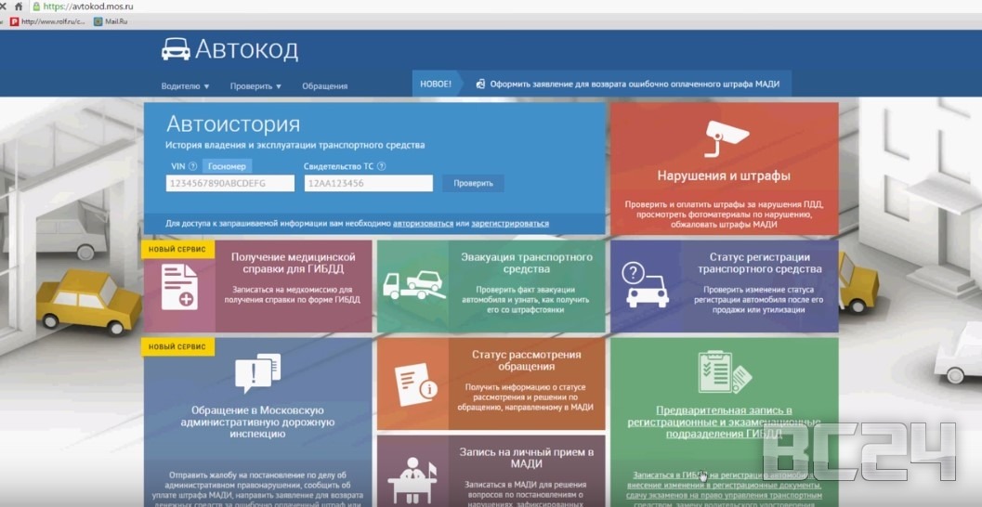The image size is (982, 507).
Task: Expand the Водителю dropdown menu
Action: 185,86
